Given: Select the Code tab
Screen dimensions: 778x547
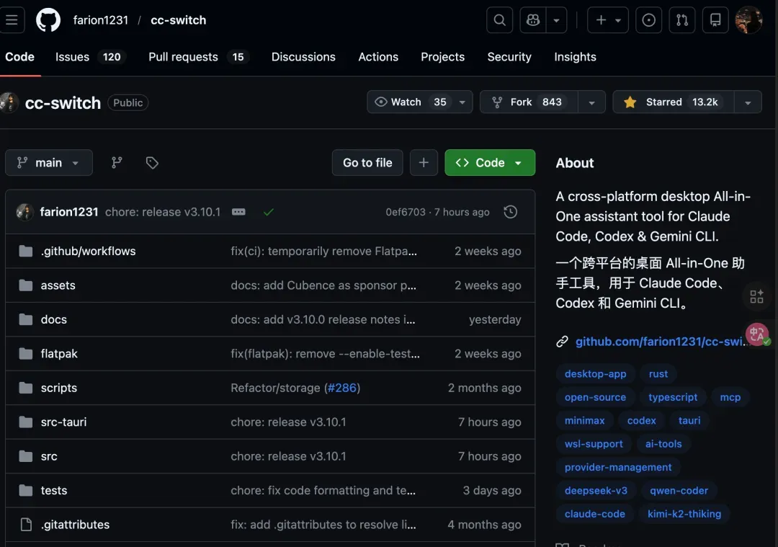Looking at the screenshot, I should [20, 57].
